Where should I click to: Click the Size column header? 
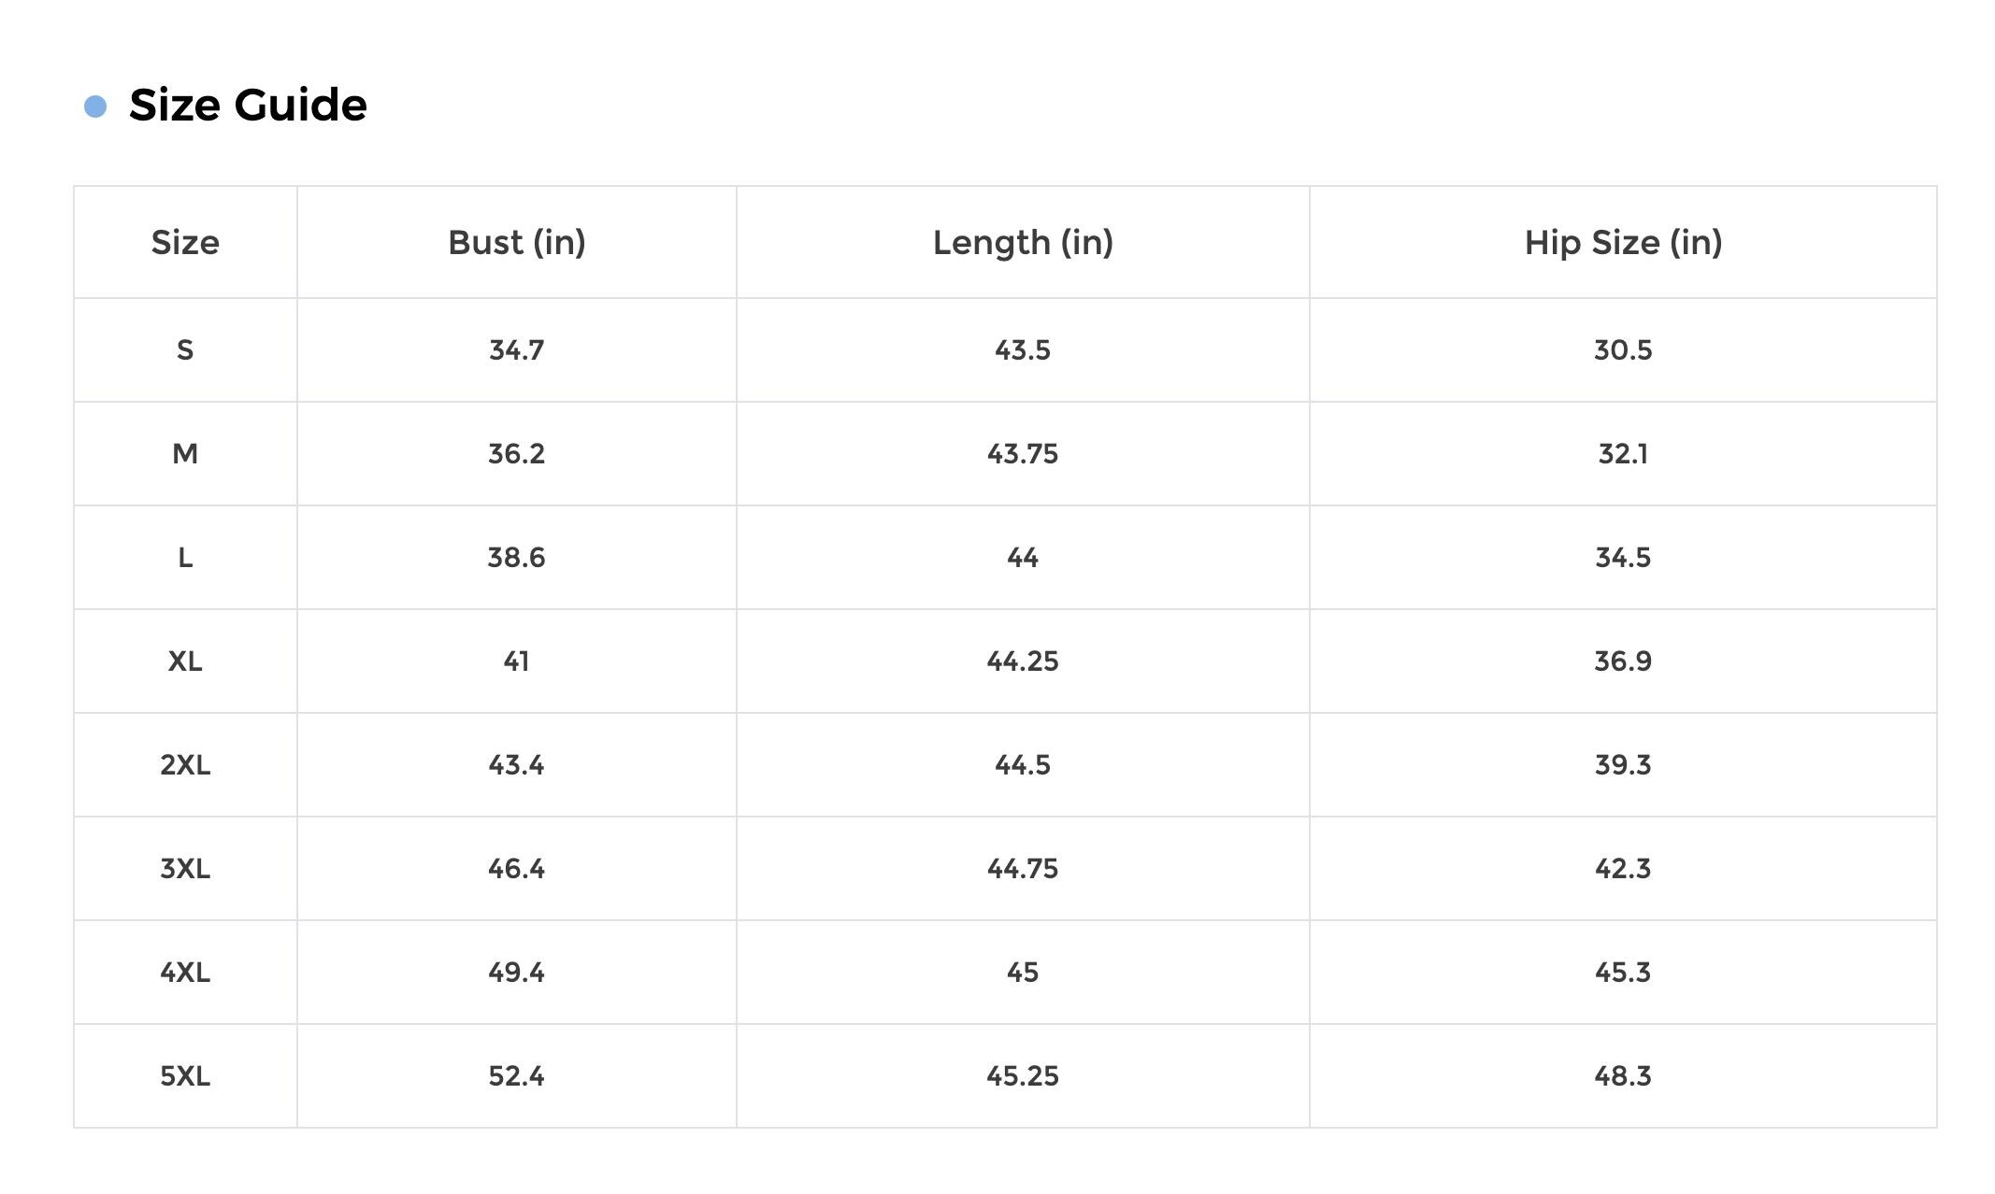click(x=185, y=243)
